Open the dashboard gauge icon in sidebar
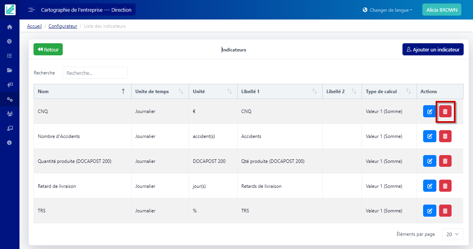Screen dimensions: 473x249 click(x=10, y=41)
